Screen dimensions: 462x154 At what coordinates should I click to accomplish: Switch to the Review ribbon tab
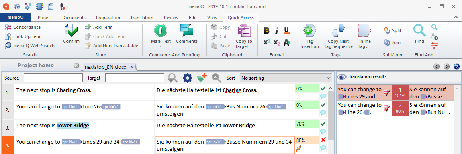(171, 18)
